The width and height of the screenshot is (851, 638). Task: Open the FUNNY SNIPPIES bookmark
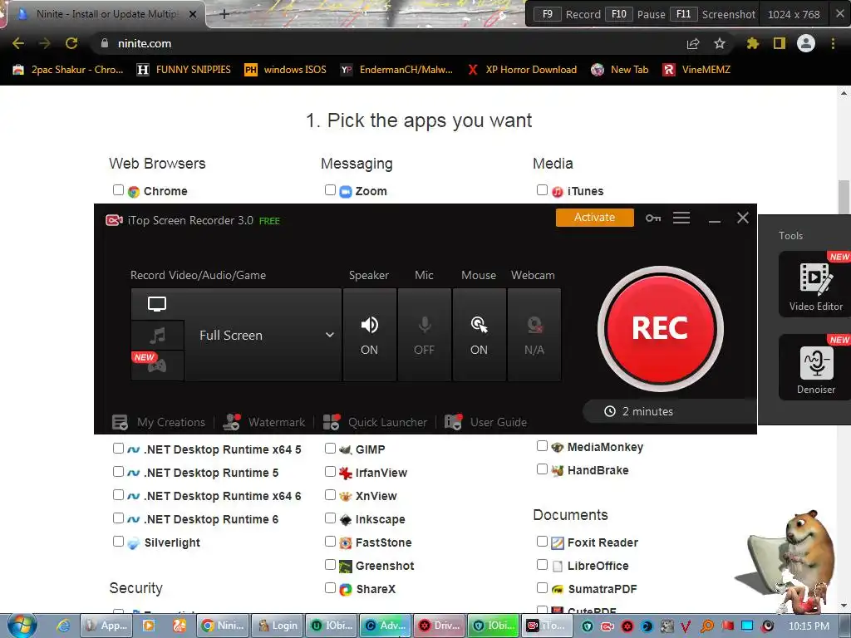[x=184, y=70]
